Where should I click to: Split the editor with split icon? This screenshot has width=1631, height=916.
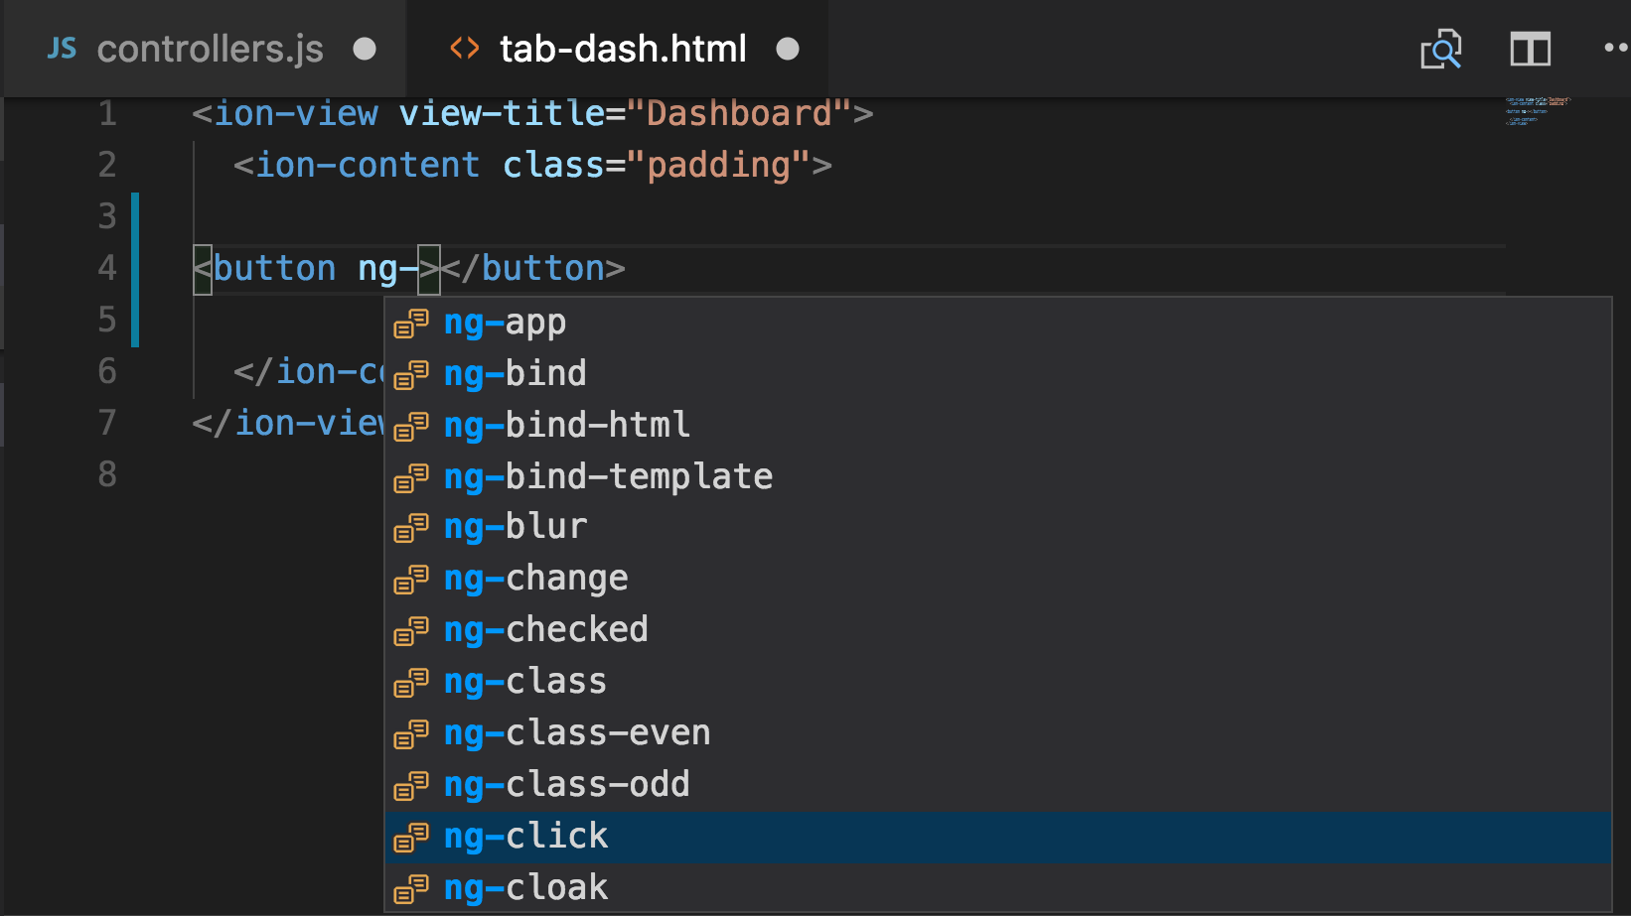1530,49
